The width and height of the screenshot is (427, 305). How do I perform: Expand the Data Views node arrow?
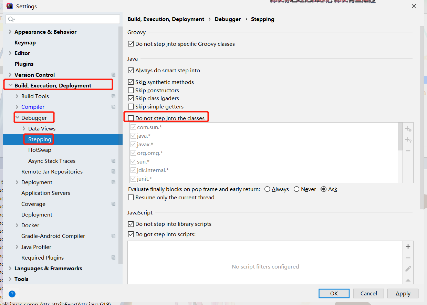click(24, 128)
